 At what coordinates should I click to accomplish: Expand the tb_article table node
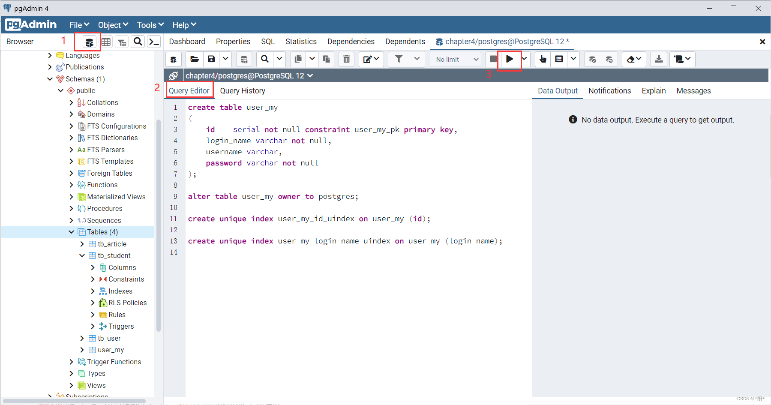[x=82, y=244]
